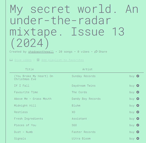This screenshot has width=146, height=143.
Task: Click artist Assistant
Action: [x=79, y=119]
